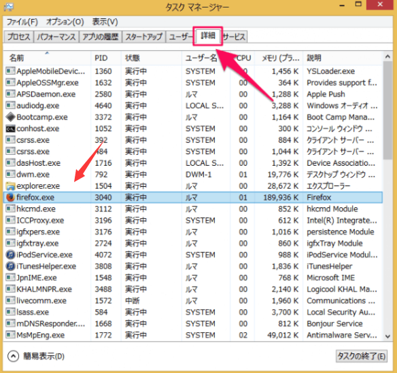Select the 詳細 tab
Screen dimensions: 397x373
click(208, 36)
